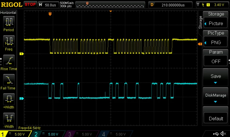Image resolution: width=230 pixels, height=137 pixels.
Task: Click channel 2 scale 5.00 V
Action: coord(53,134)
